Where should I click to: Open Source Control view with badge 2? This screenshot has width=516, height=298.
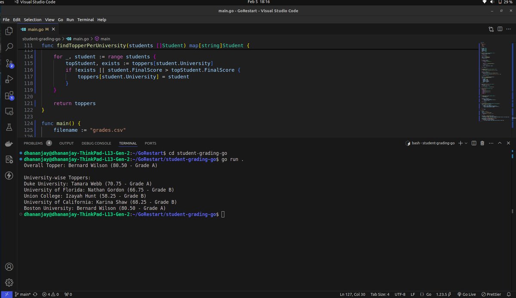[9, 64]
